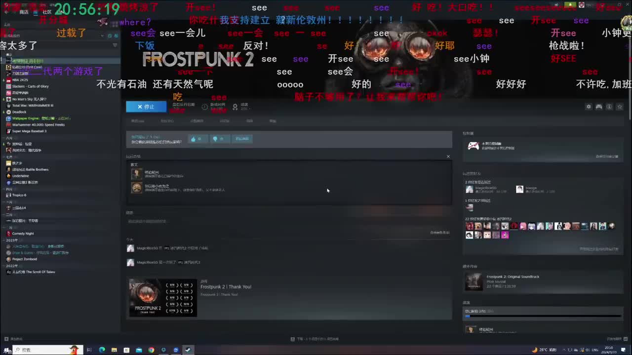Open Frostpunk 2: Original Soundtrack cover
The height and width of the screenshot is (355, 632).
pos(474,282)
